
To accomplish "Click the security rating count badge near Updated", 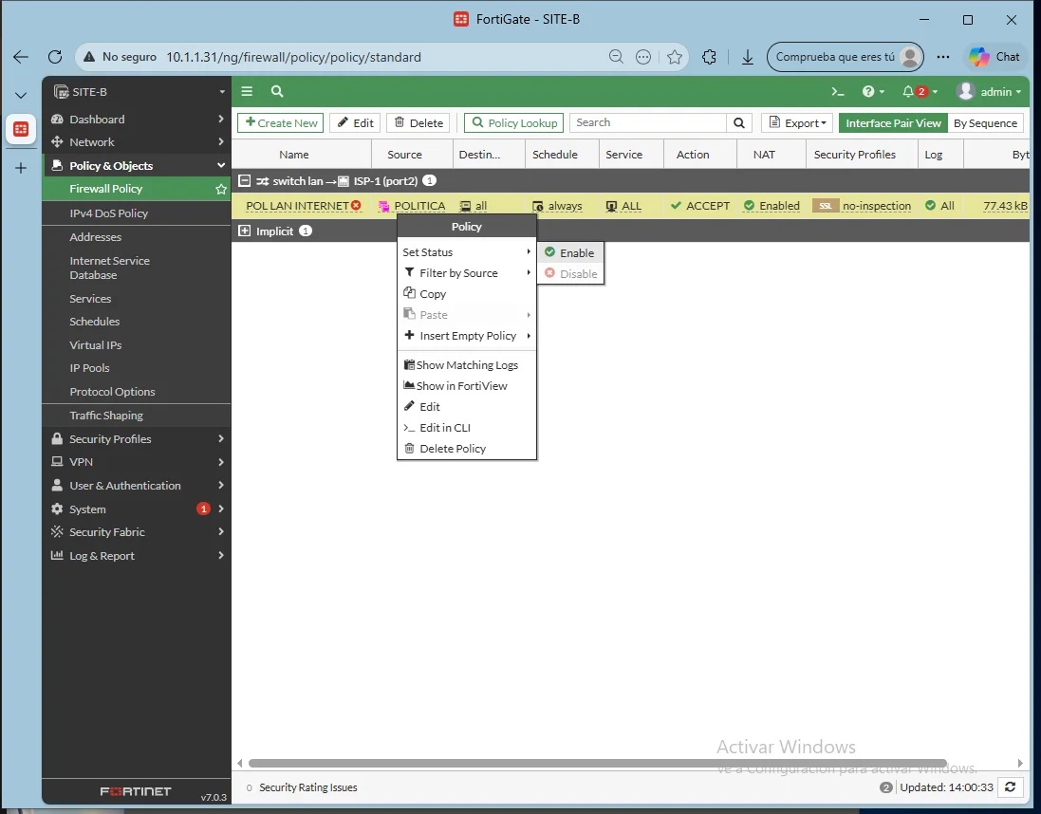I will tap(885, 787).
